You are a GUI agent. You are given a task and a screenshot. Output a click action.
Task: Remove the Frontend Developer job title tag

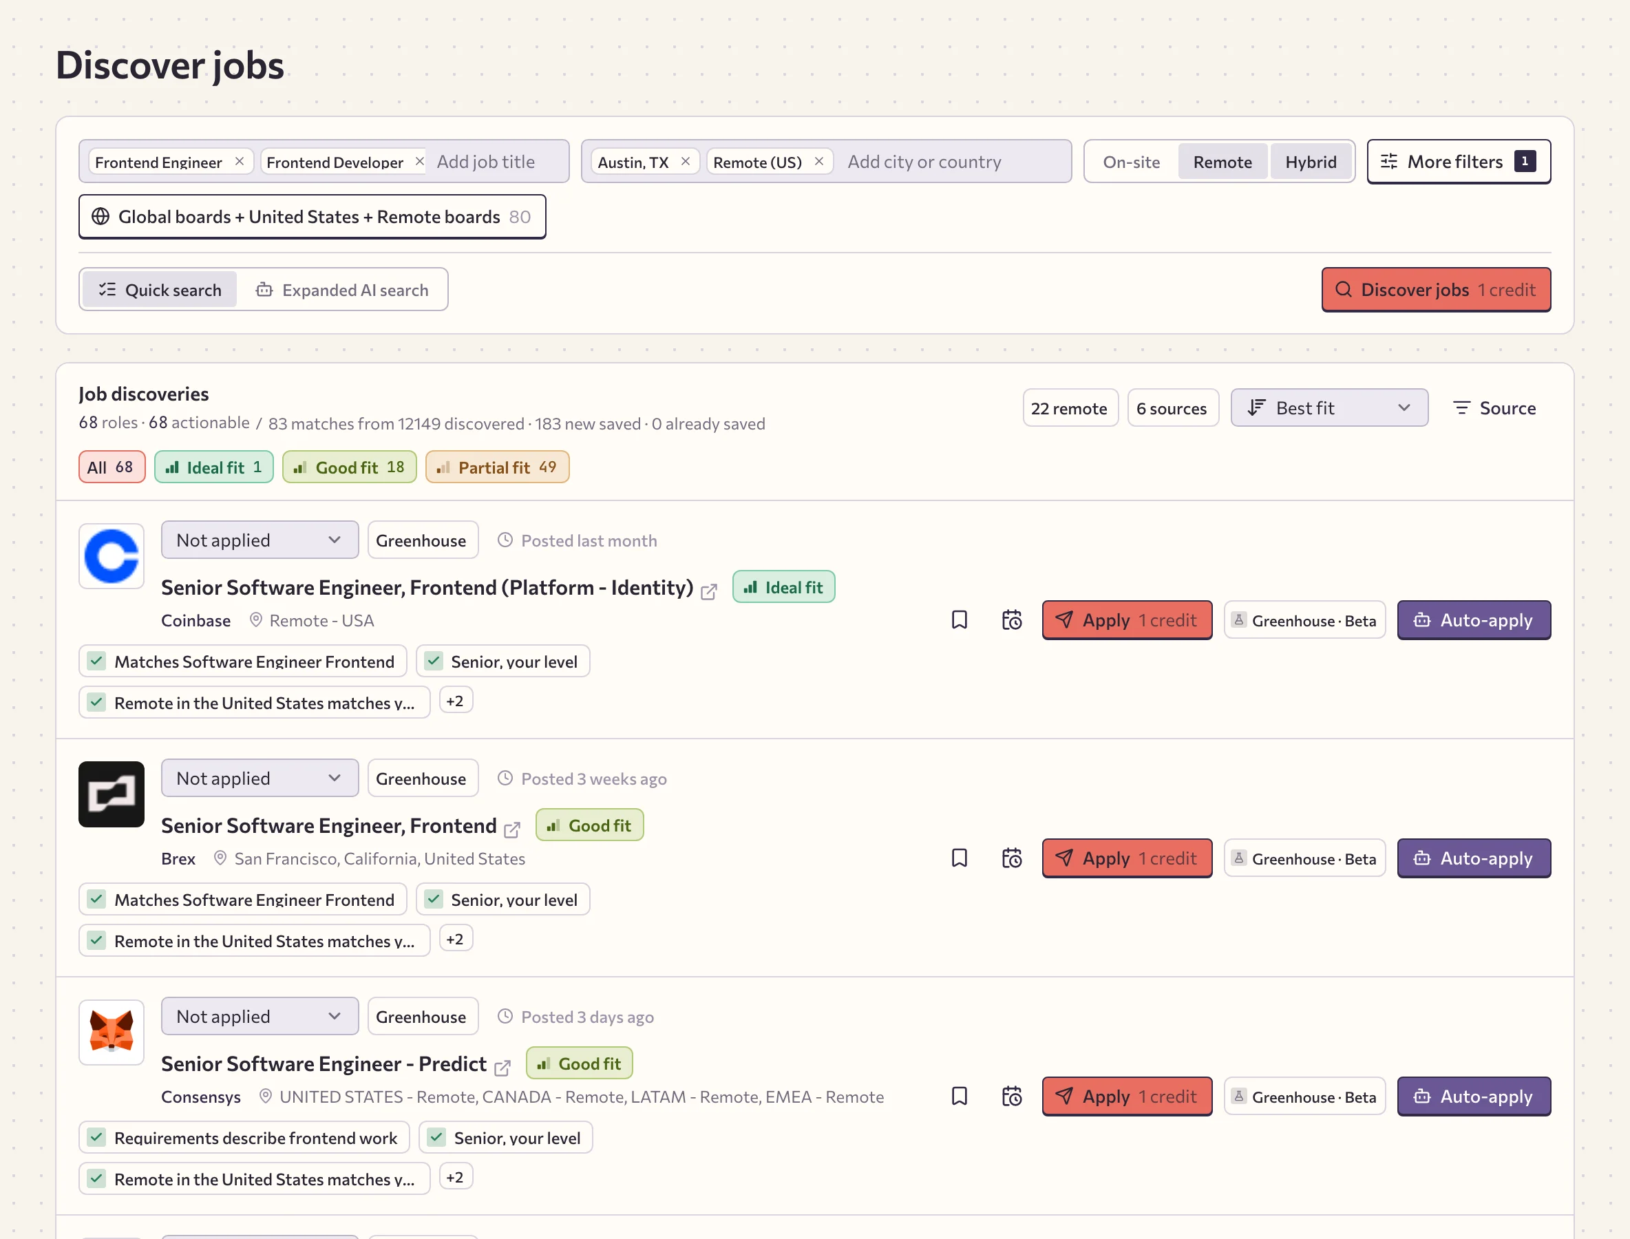tap(420, 162)
